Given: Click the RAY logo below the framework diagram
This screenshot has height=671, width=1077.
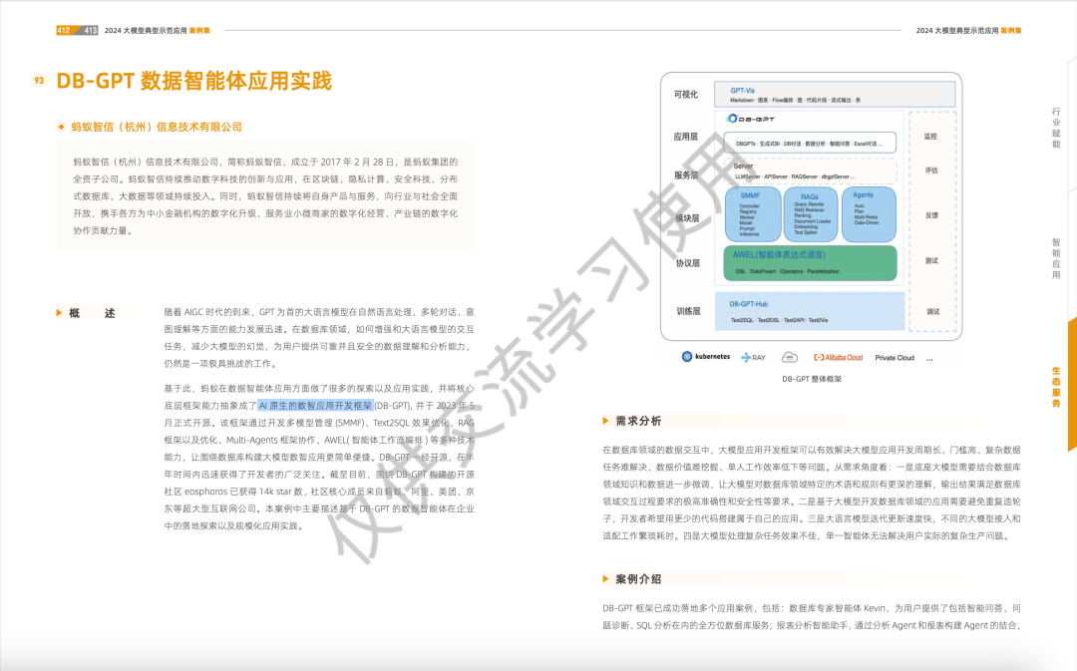Looking at the screenshot, I should 753,357.
